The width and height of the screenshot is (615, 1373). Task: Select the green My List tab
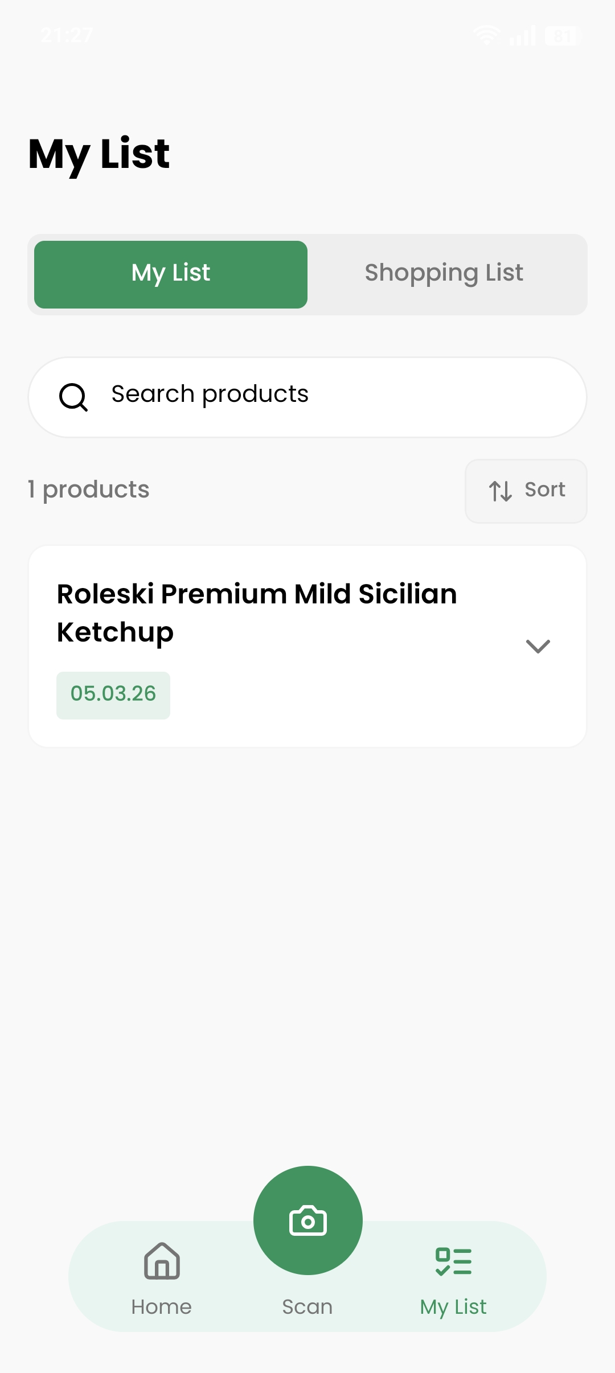[x=171, y=274]
